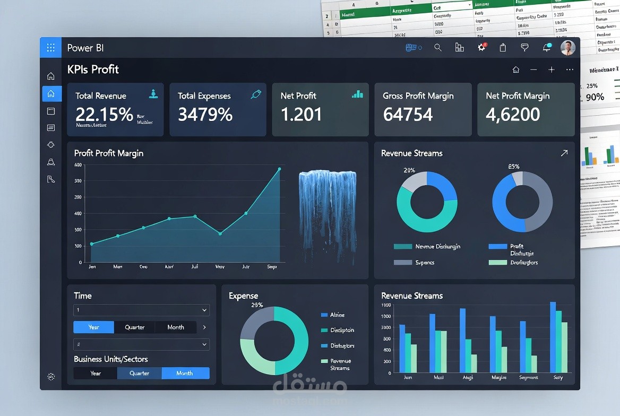The image size is (620, 416).
Task: Select Quarter under Business Units/Sectors
Action: (x=139, y=374)
